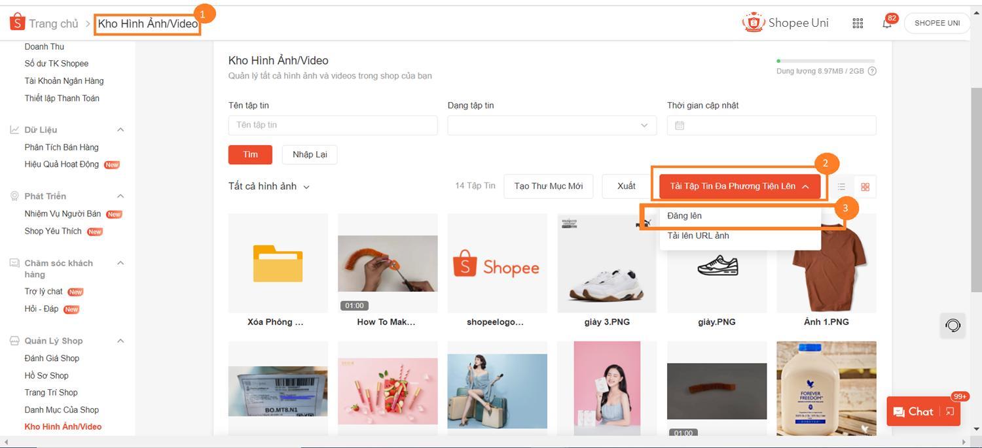Open the headset support icon
The height and width of the screenshot is (448, 982).
tap(953, 325)
